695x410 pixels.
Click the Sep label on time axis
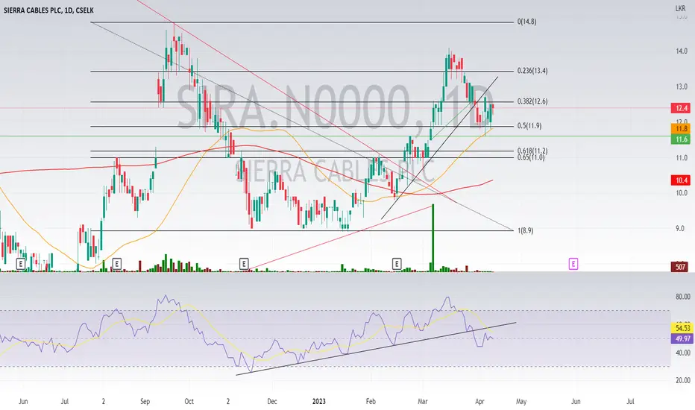point(145,402)
